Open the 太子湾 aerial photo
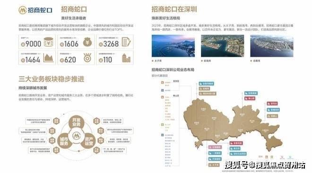The width and height of the screenshot is (312, 173). click(173, 46)
